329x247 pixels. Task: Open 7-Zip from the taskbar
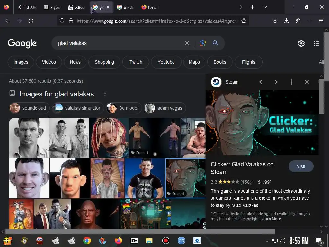pyautogui.click(x=134, y=241)
